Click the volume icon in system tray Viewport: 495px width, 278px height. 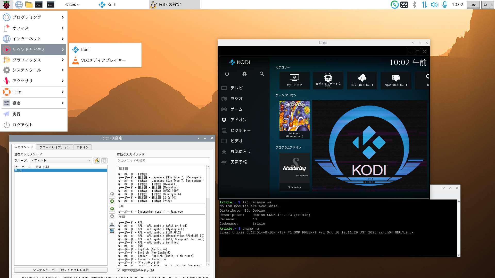coord(434,5)
